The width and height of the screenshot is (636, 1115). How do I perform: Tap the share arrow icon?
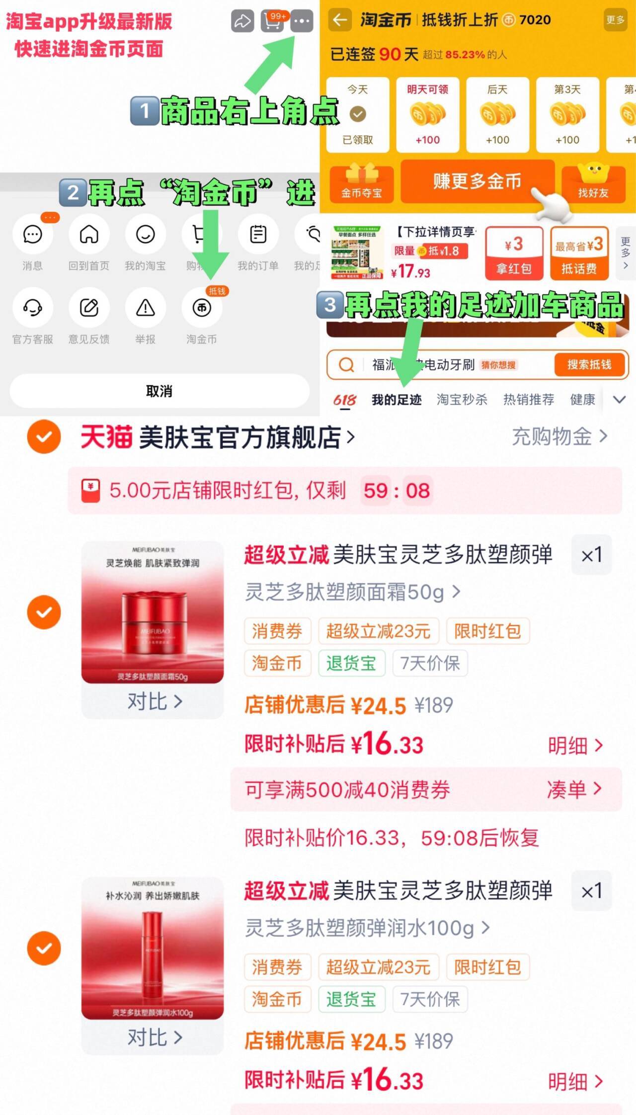(x=242, y=21)
